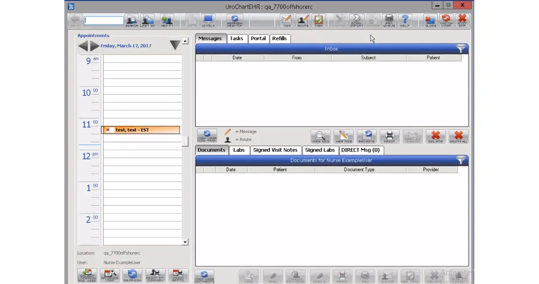The image size is (539, 284).
Task: Select the Signed Visit Notes tab
Action: coord(275,150)
